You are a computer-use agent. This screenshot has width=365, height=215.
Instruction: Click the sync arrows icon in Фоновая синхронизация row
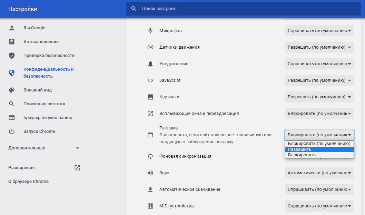click(150, 156)
